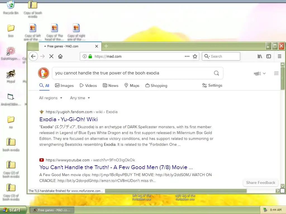This screenshot has height=214, width=286.
Task: Select the Recycle Bin desktop icon
Action: coord(11,7)
